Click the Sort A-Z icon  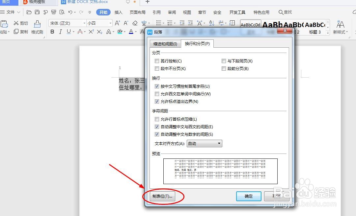[212, 23]
